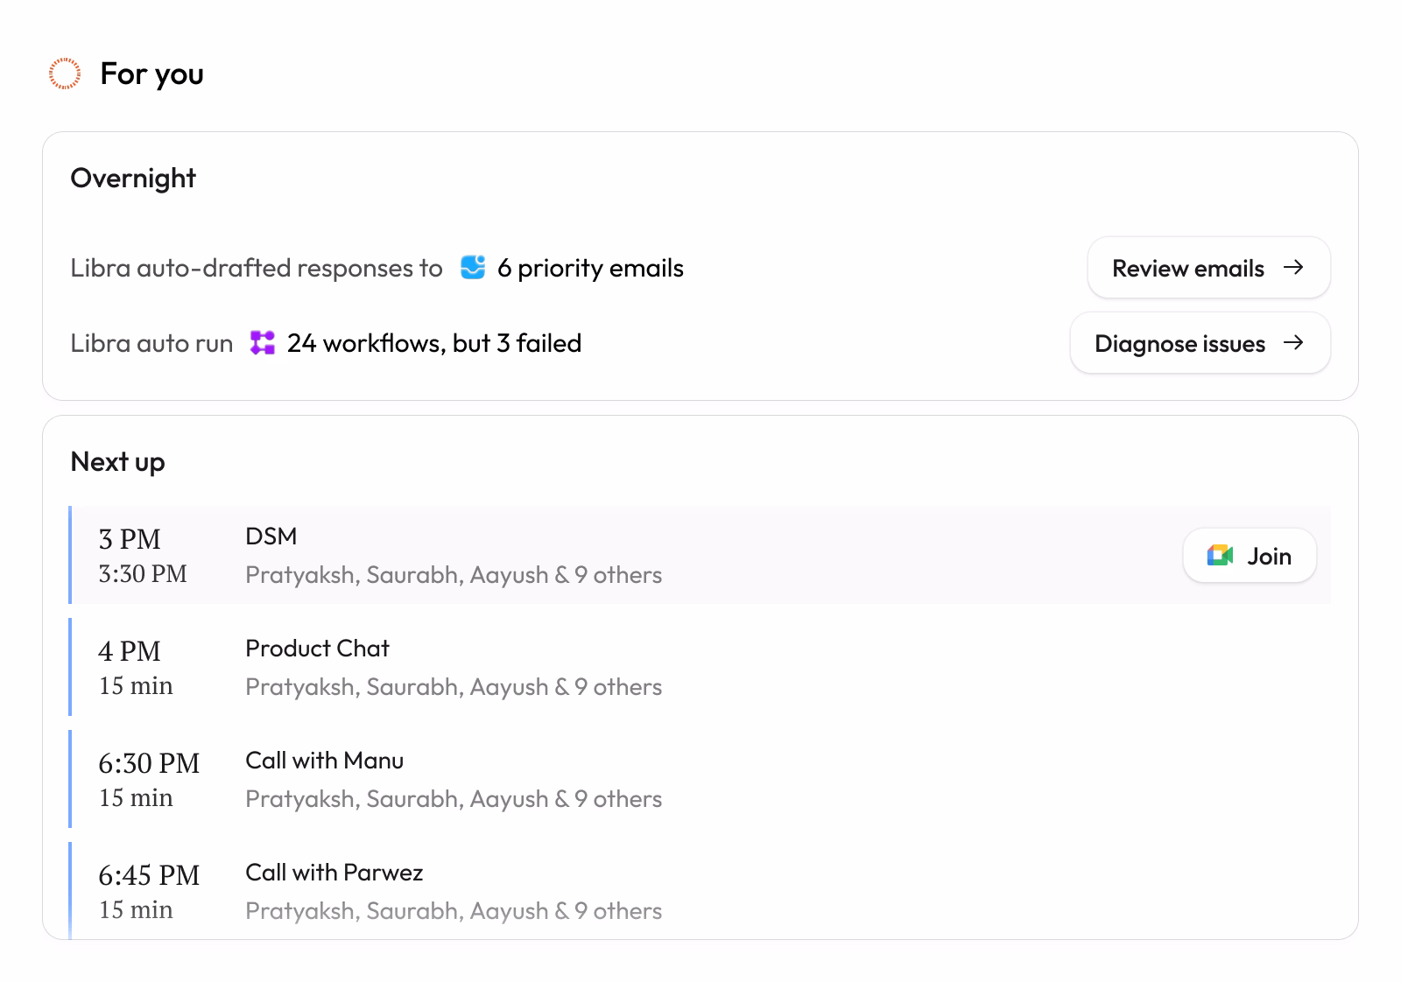Click the arrow beside Review emails
This screenshot has height=982, width=1401.
(x=1293, y=268)
